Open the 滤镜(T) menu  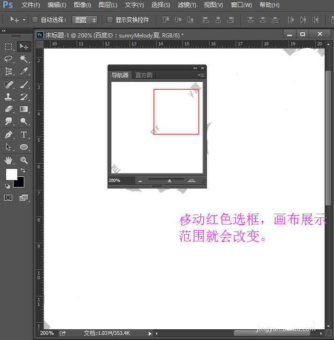coord(187,5)
